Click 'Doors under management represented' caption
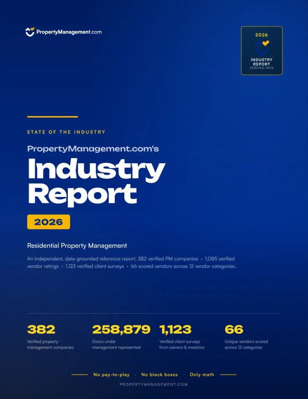Image resolution: width=308 pixels, height=399 pixels. point(116,344)
